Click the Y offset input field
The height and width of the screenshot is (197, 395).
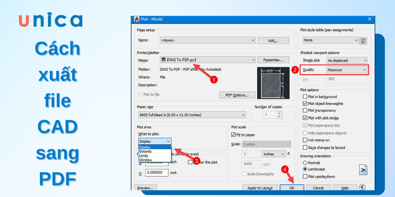(157, 173)
